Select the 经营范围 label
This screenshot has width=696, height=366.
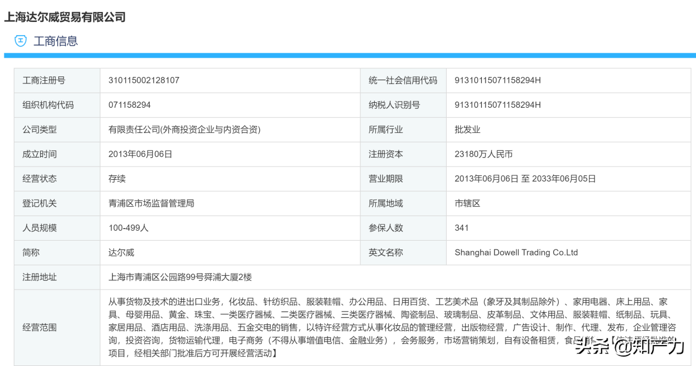pos(40,328)
